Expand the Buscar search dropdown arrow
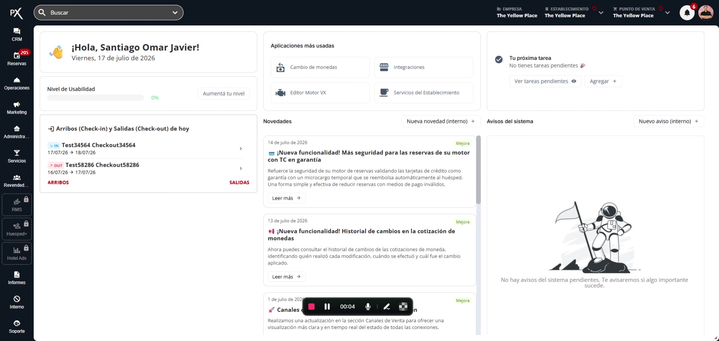Viewport: 719px width, 341px height. (x=175, y=13)
